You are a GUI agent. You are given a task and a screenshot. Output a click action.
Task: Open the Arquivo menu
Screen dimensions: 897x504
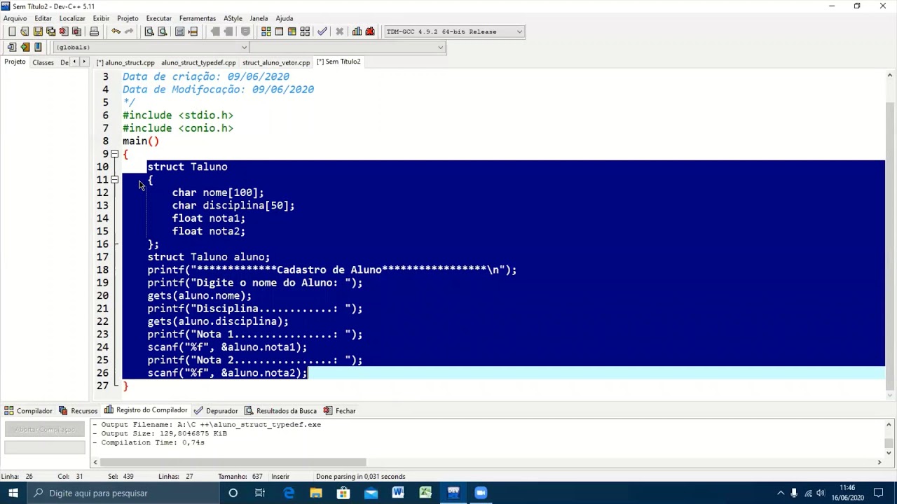pos(15,18)
